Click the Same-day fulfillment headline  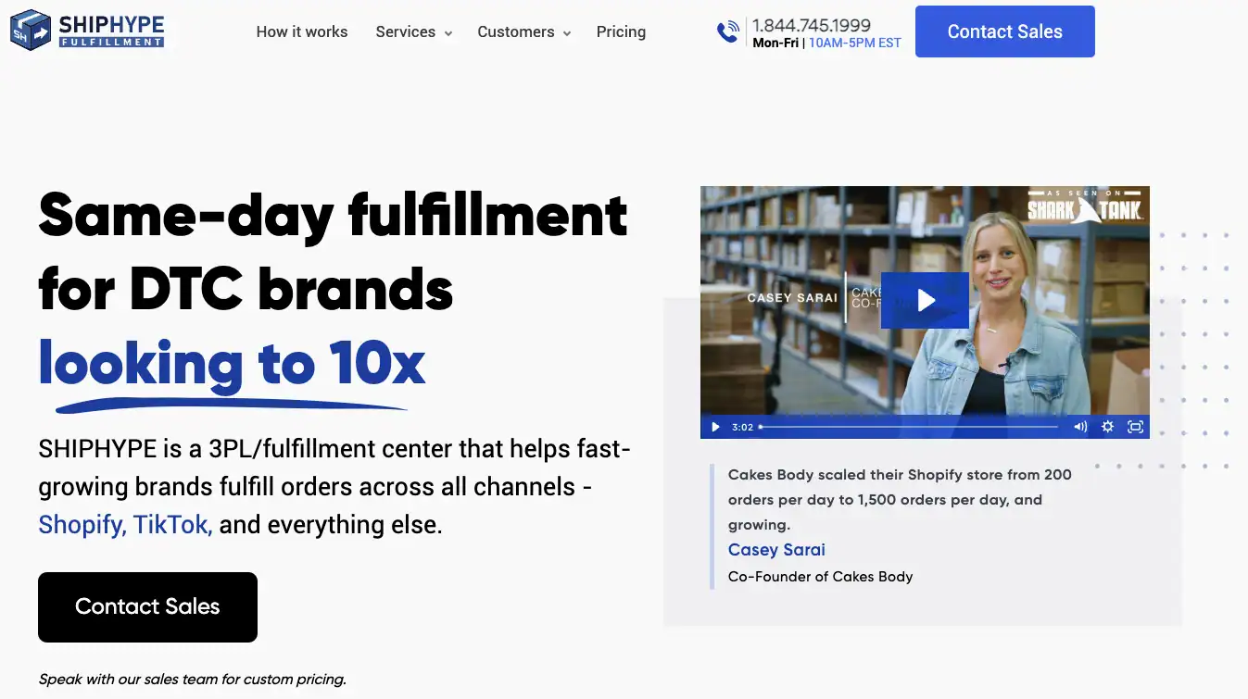[334, 252]
